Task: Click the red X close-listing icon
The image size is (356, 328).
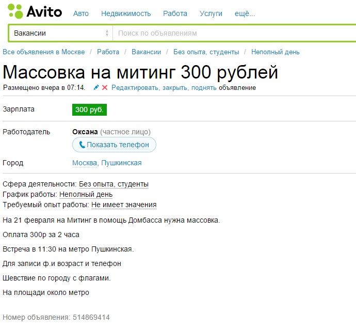Action: tap(105, 88)
